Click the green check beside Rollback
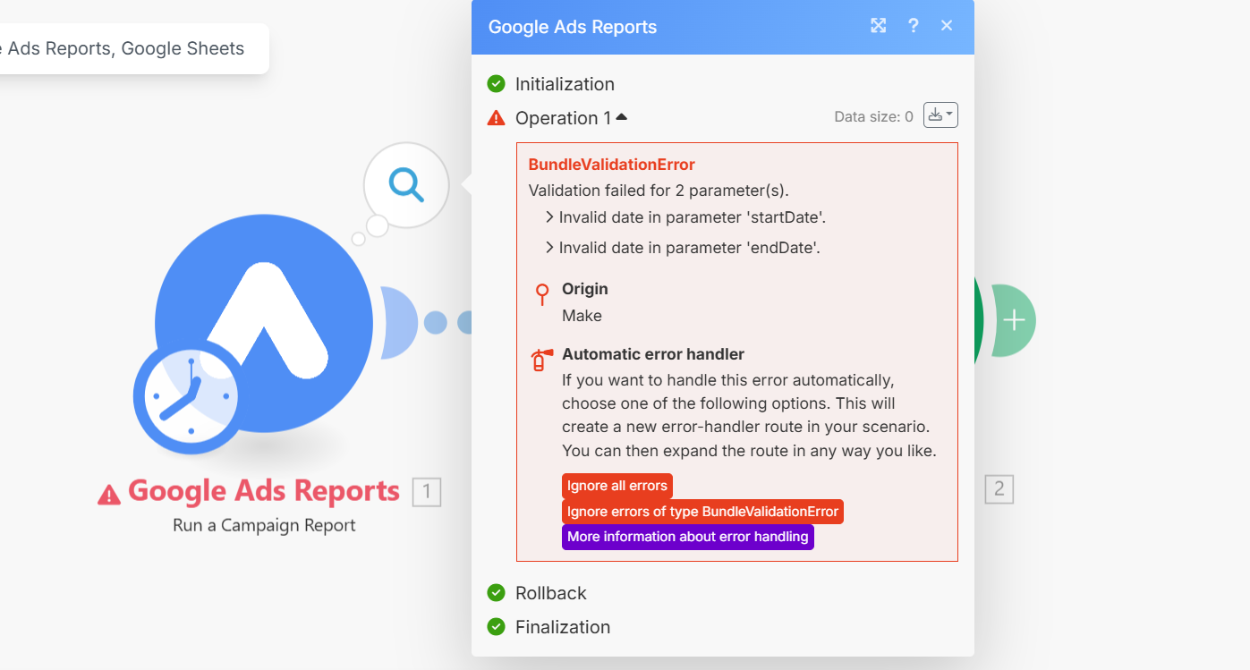Screen dimensions: 1250x670 coord(496,593)
